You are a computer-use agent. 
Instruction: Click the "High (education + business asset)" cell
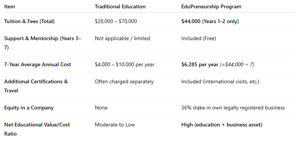click(x=221, y=125)
